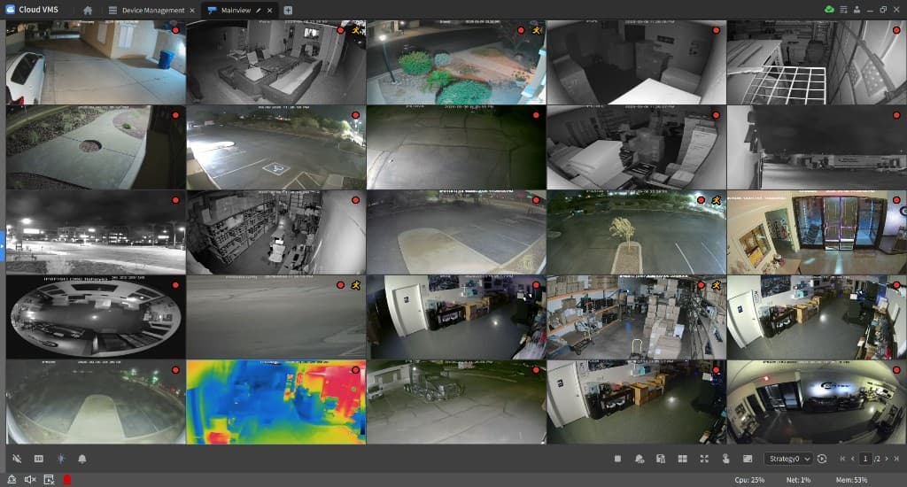Go to the next page
This screenshot has width=907, height=487.
[x=886, y=459]
